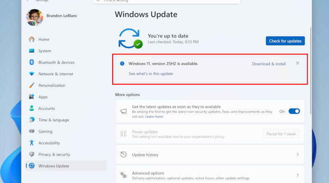Click the Privacy & security shield icon
The height and width of the screenshot is (183, 329).
click(x=32, y=154)
